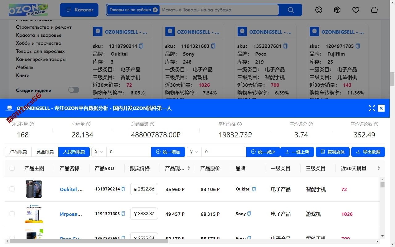
Task: Edit the increase amount field before 统一增加
Action: pyautogui.click(x=129, y=152)
